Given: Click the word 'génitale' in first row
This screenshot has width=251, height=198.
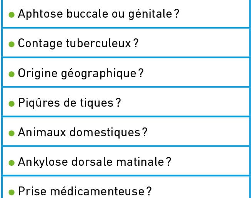Looking at the screenshot, I should click(150, 14).
